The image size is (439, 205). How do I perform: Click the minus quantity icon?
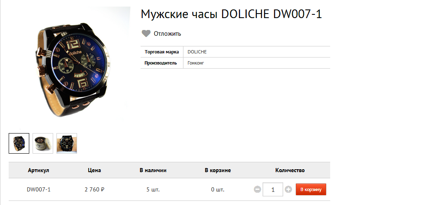point(257,189)
